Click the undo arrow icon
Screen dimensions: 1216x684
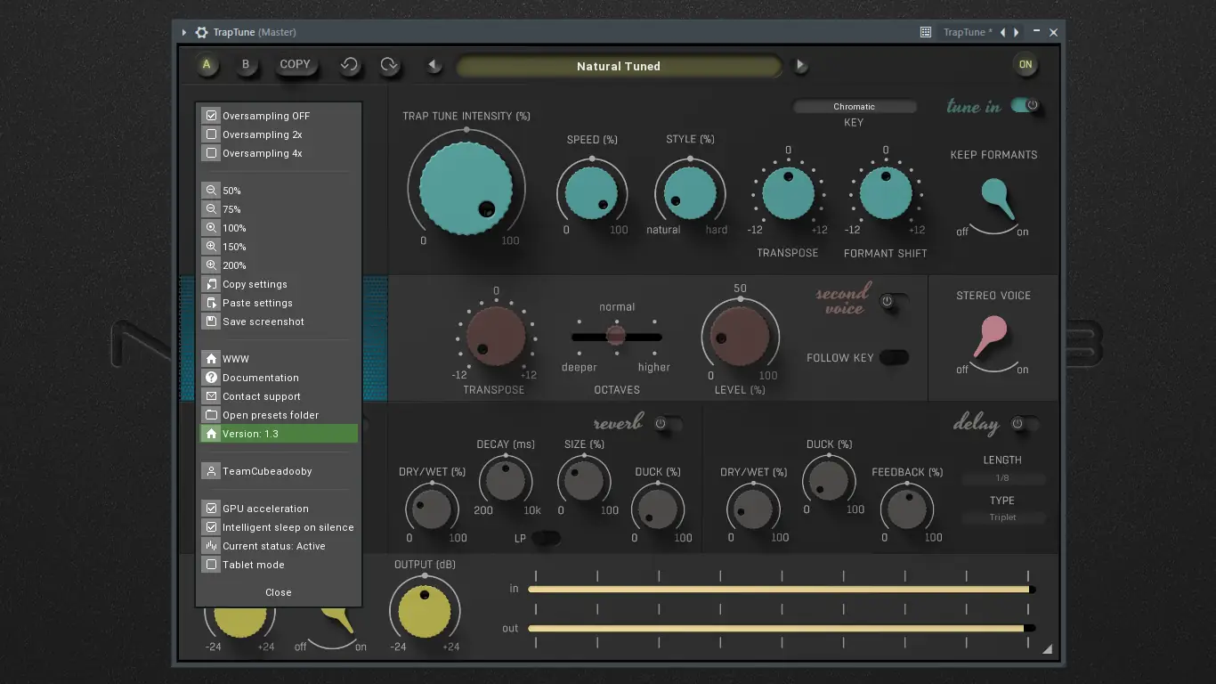(349, 64)
